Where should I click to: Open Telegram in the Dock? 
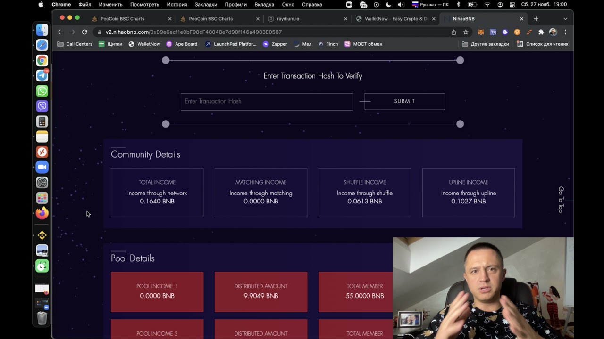42,75
